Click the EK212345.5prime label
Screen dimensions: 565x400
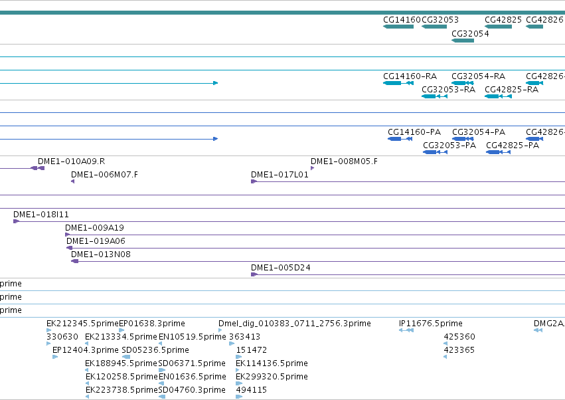point(82,324)
